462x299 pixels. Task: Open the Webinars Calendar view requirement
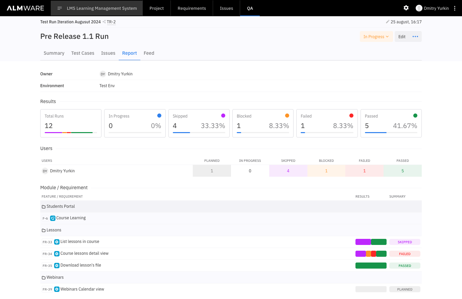pyautogui.click(x=82, y=289)
